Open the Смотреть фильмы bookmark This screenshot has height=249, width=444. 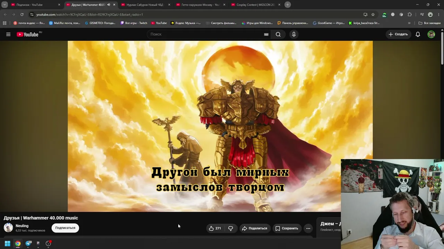pyautogui.click(x=221, y=23)
